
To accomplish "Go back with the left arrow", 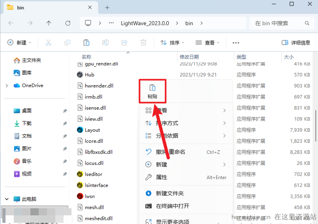I will coord(11,23).
